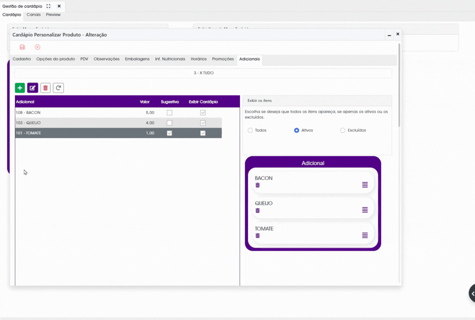Toggle Sugestivo checkbox for TOMATE
The image size is (475, 320).
pos(169,133)
